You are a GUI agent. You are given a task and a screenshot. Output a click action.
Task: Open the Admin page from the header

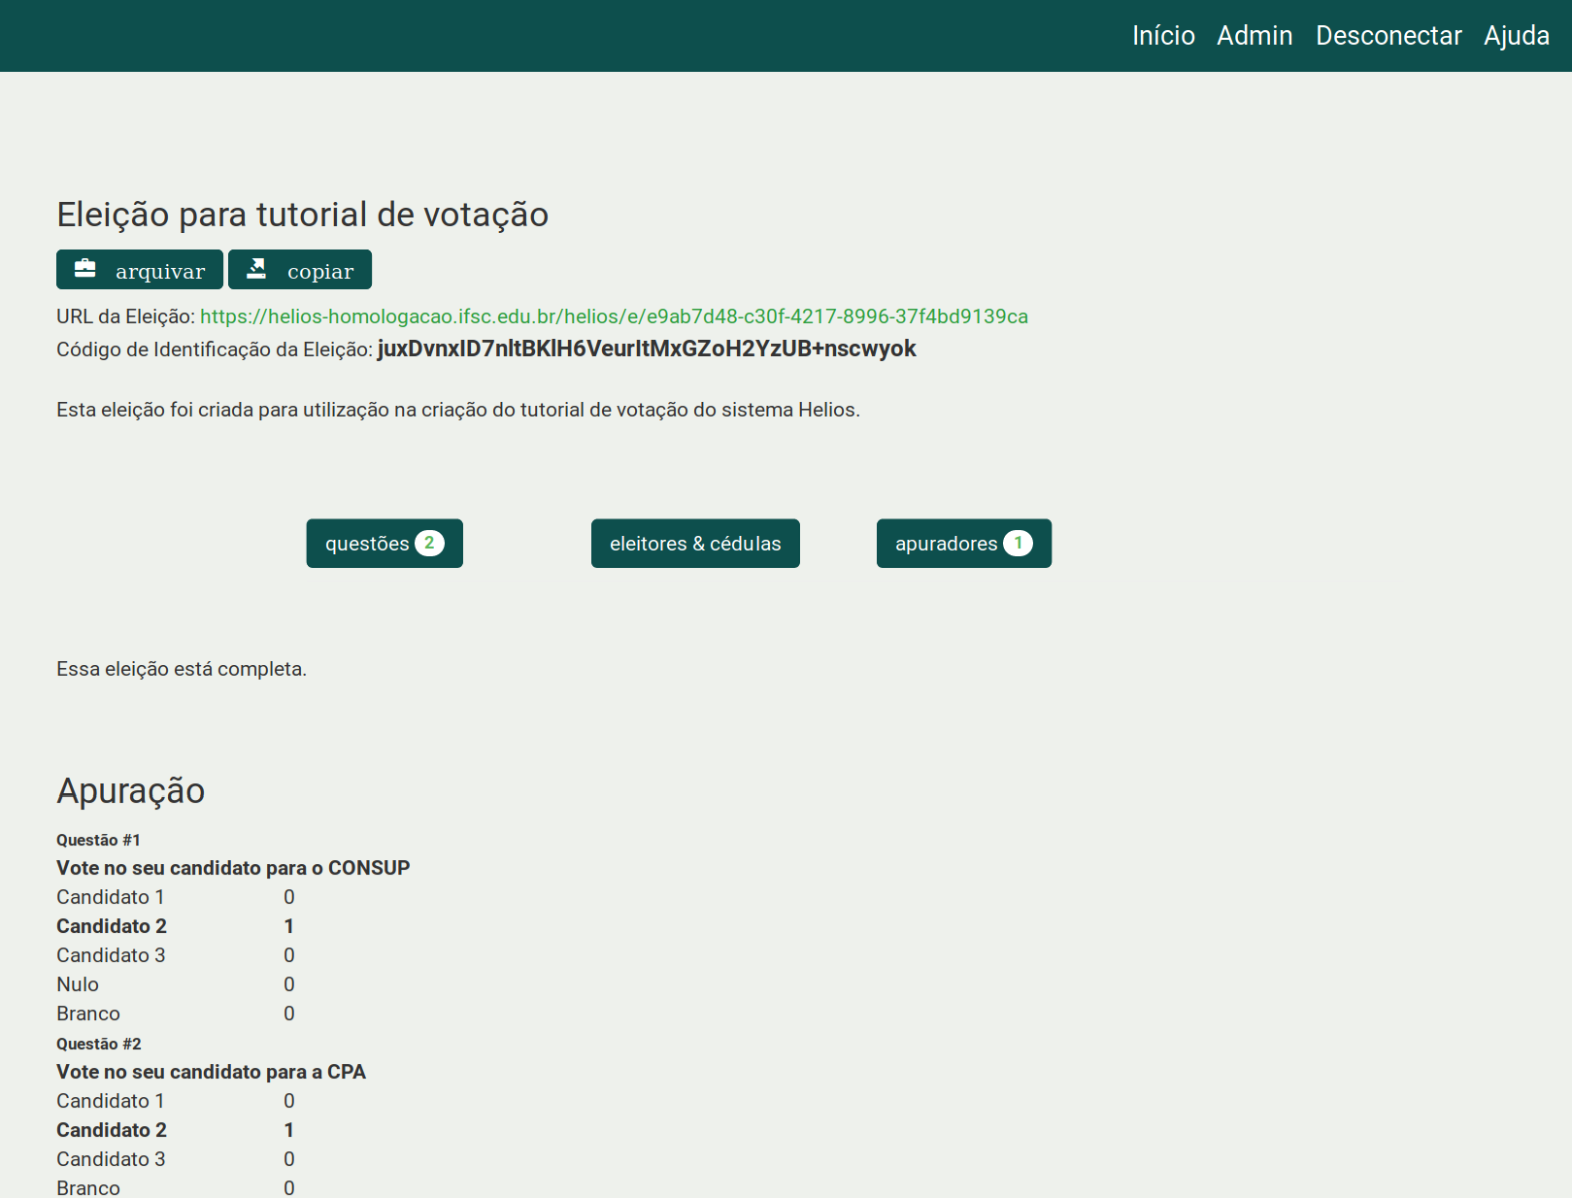click(x=1254, y=36)
